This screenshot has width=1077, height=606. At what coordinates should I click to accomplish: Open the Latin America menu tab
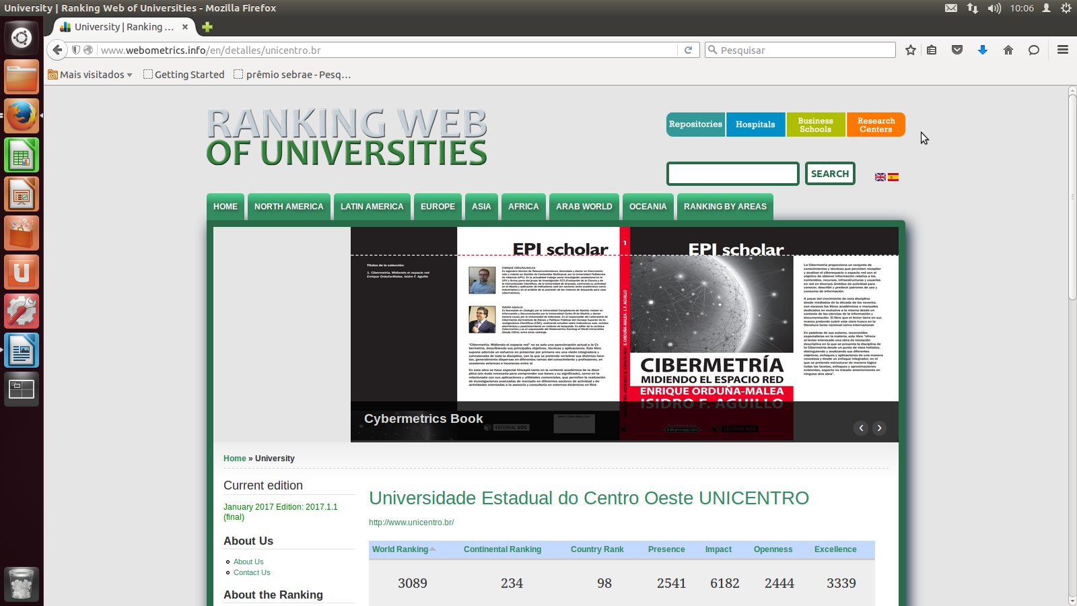[x=372, y=207]
